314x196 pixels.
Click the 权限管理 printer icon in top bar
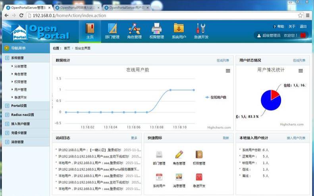(156, 28)
